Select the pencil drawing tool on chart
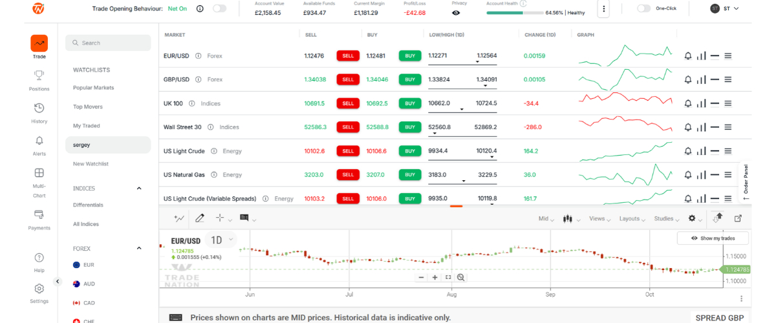Screen dimensions: 776x323 click(x=200, y=218)
